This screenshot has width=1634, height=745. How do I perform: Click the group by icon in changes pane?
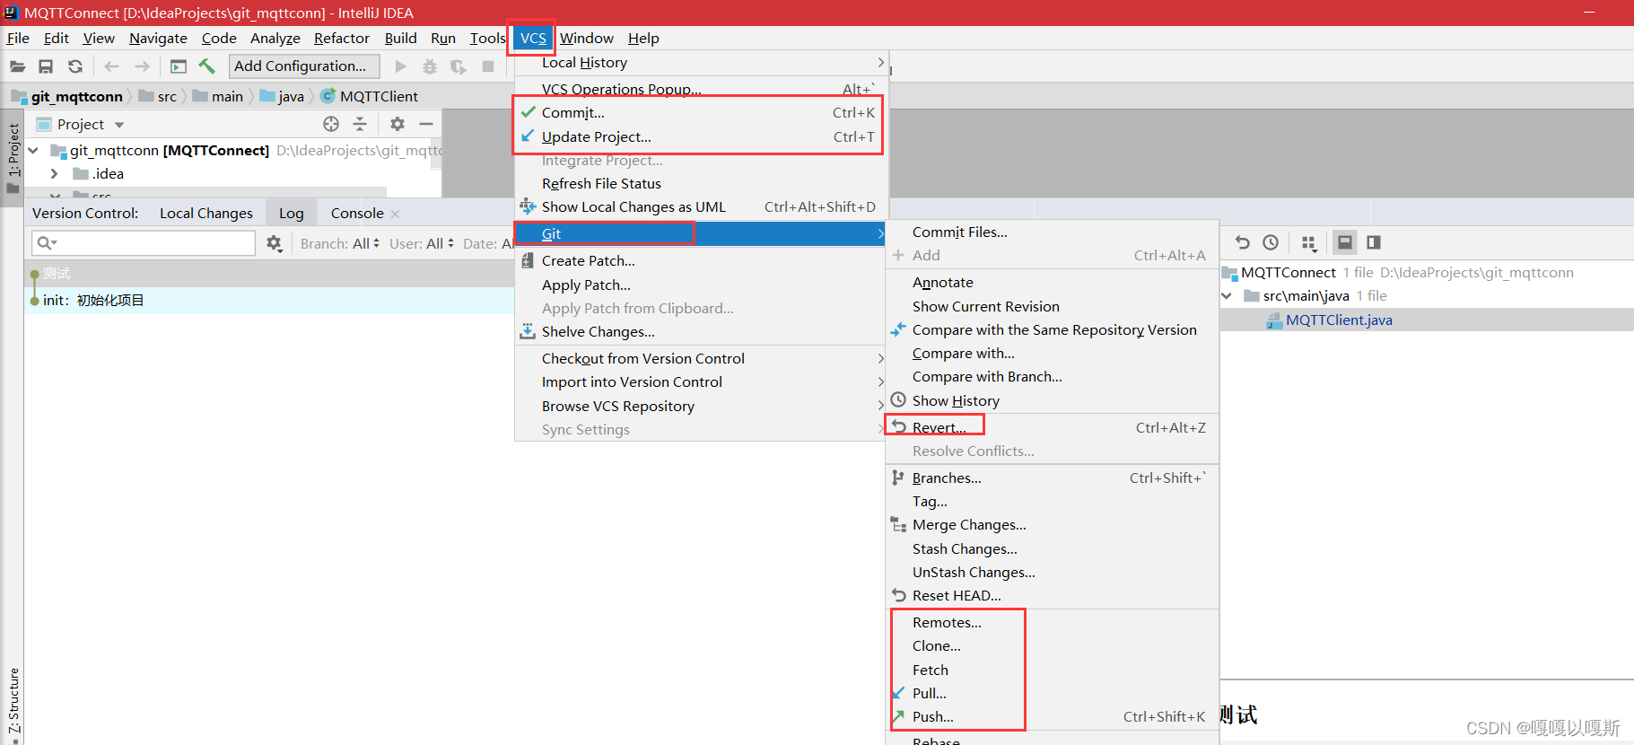1309,243
